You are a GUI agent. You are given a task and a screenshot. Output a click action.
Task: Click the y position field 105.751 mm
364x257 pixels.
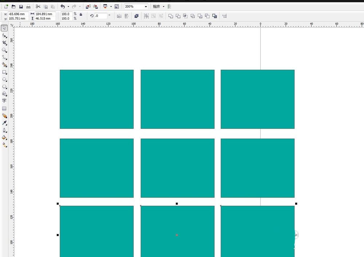(18, 19)
